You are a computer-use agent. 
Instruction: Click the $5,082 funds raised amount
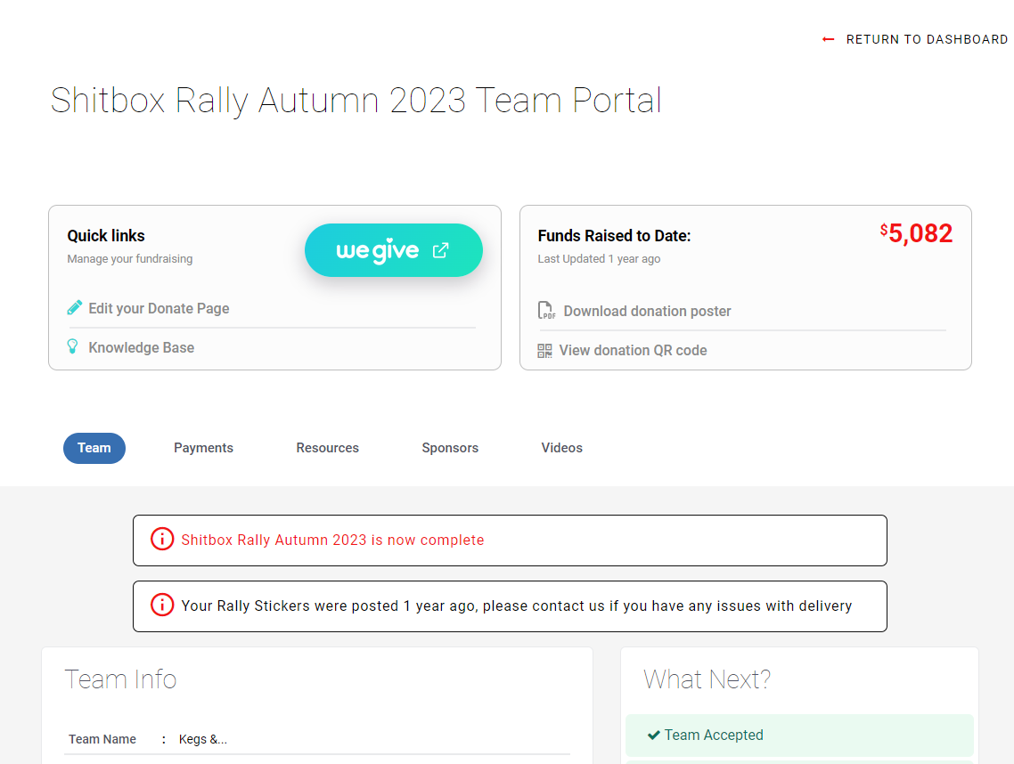coord(916,233)
